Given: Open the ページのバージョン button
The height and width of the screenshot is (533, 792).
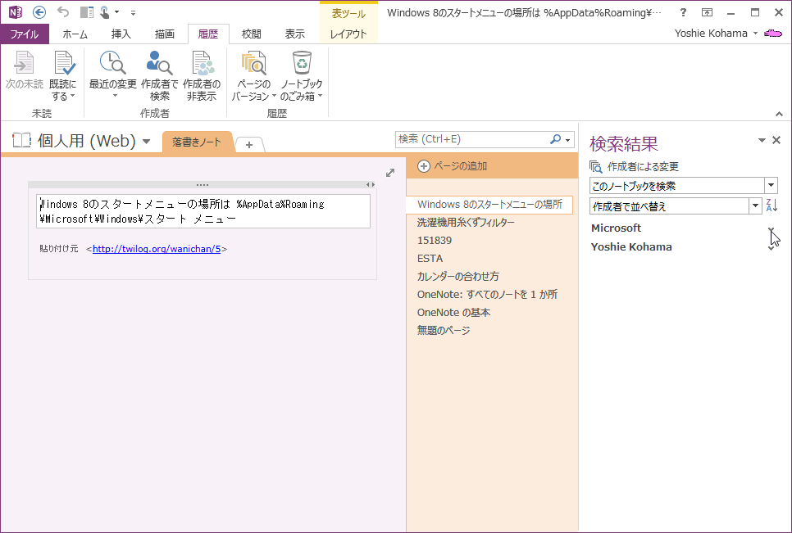Looking at the screenshot, I should coord(253,75).
